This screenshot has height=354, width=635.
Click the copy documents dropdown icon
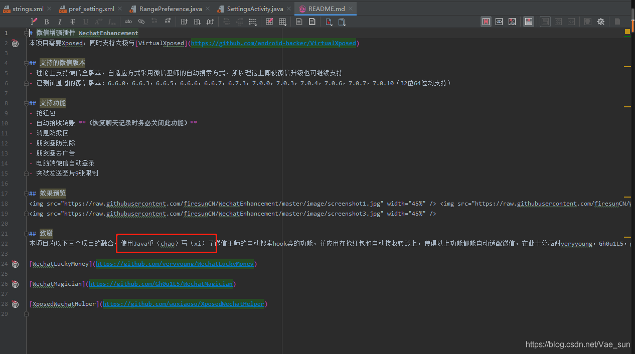click(342, 22)
